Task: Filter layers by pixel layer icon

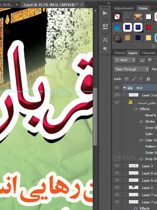Action: pos(142,60)
